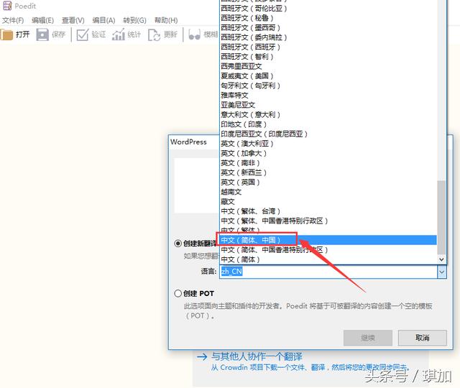Viewport: 460px width, 388px height.
Task: Click the 验证 (Validate) checkmark icon
Action: 83,34
